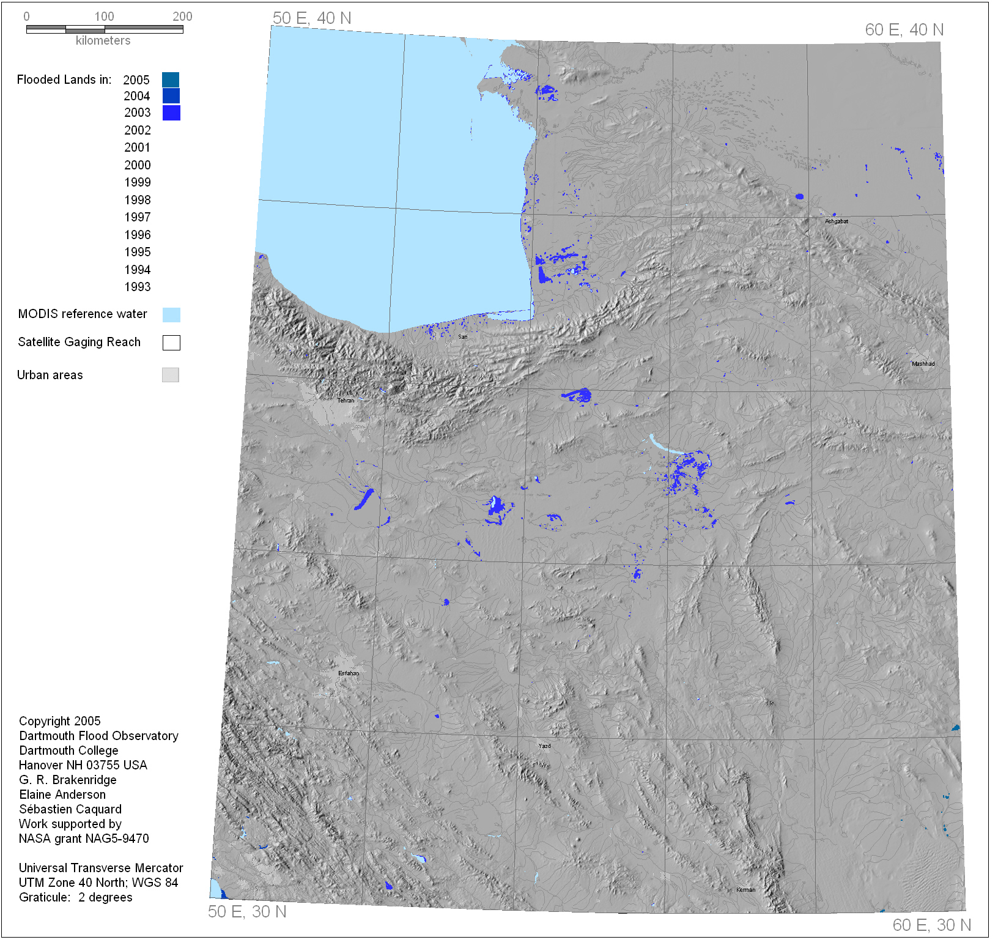The width and height of the screenshot is (998, 948).
Task: Click the Kerman city label
Action: (745, 890)
